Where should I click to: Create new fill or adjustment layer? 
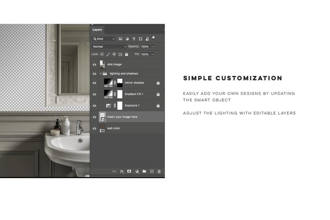(137, 171)
